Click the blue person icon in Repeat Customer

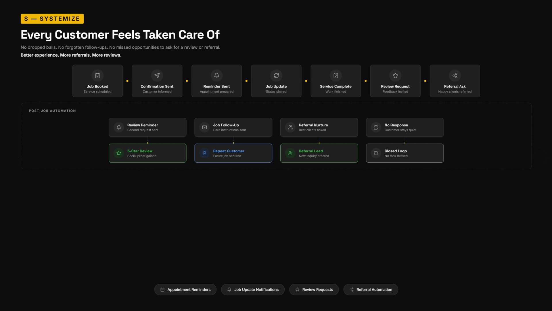[x=204, y=153]
